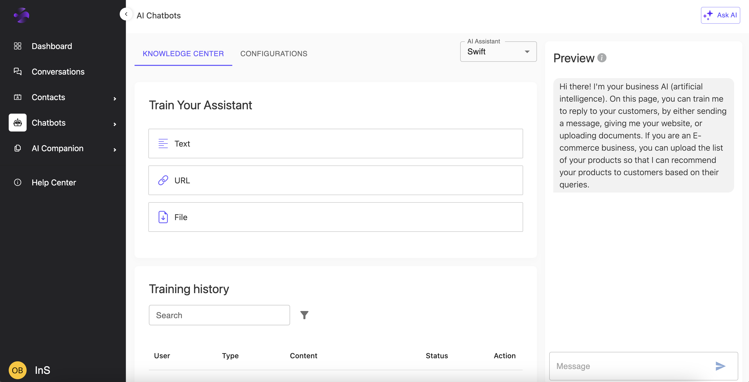
Task: Open Conversations via its chat icon
Action: click(17, 71)
